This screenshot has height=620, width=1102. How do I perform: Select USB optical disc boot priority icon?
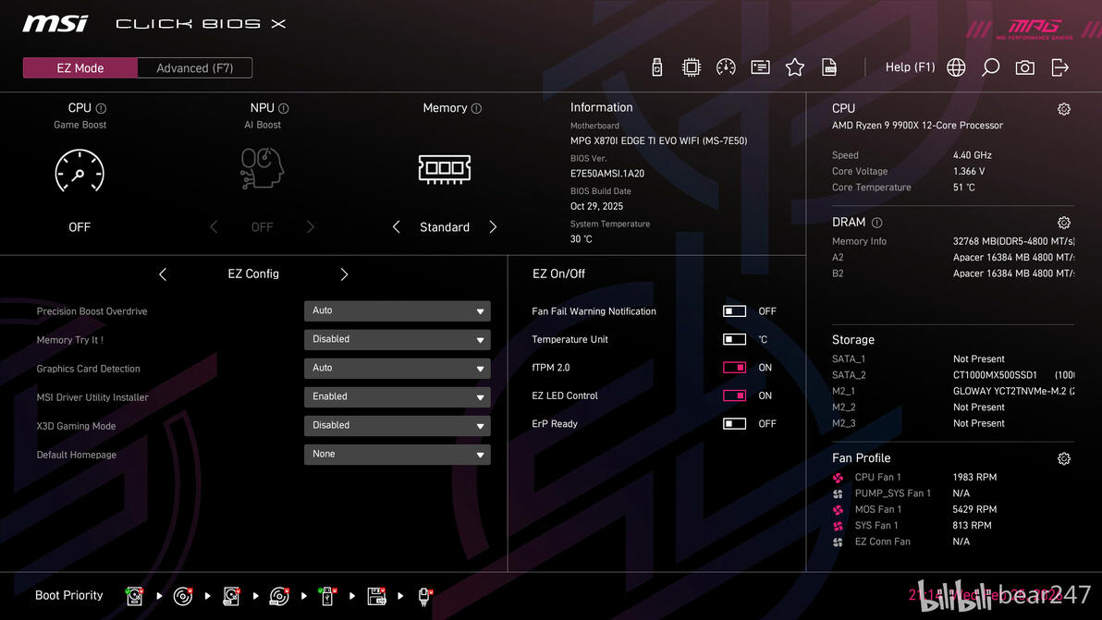279,596
